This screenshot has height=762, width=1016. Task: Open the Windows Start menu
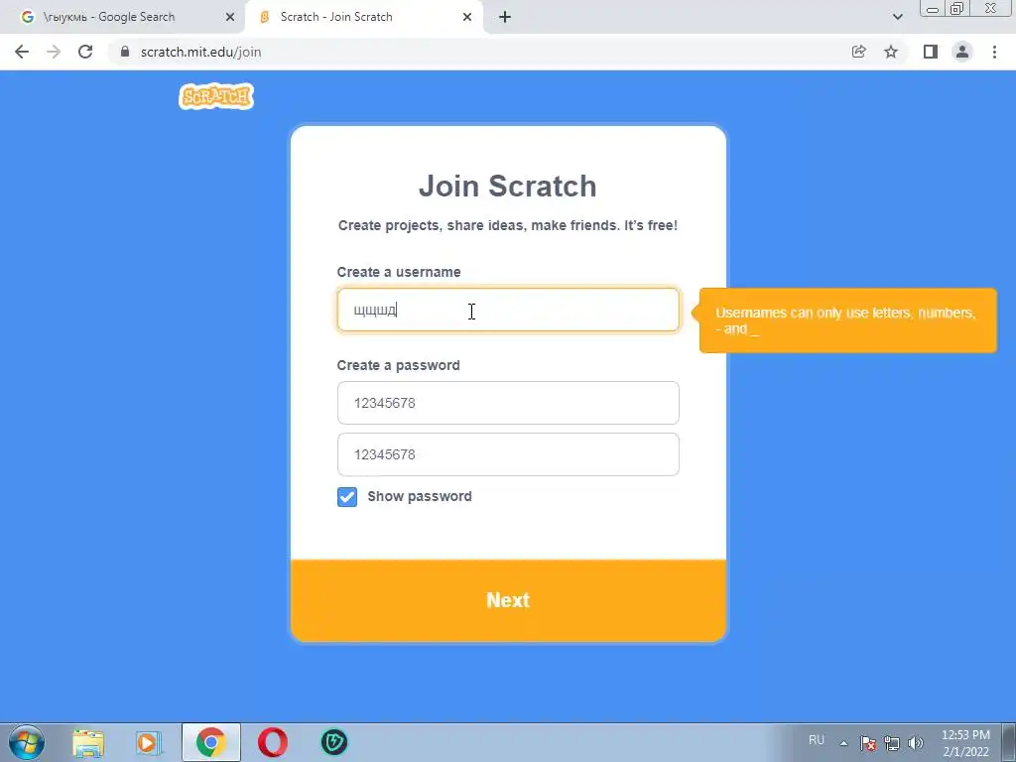27,742
